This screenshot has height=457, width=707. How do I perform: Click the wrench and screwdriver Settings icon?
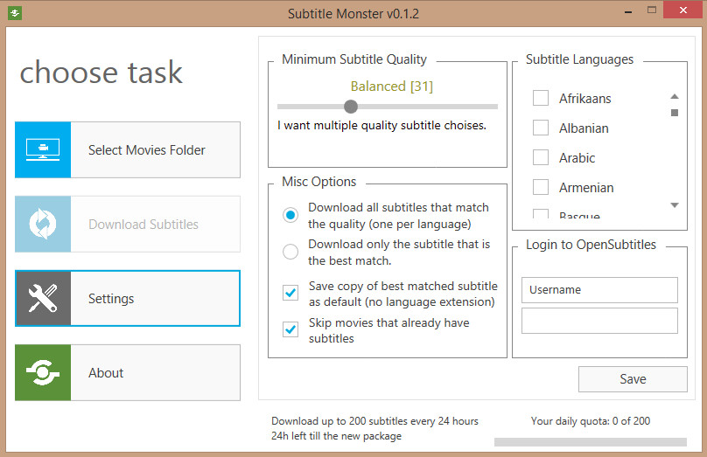(43, 298)
